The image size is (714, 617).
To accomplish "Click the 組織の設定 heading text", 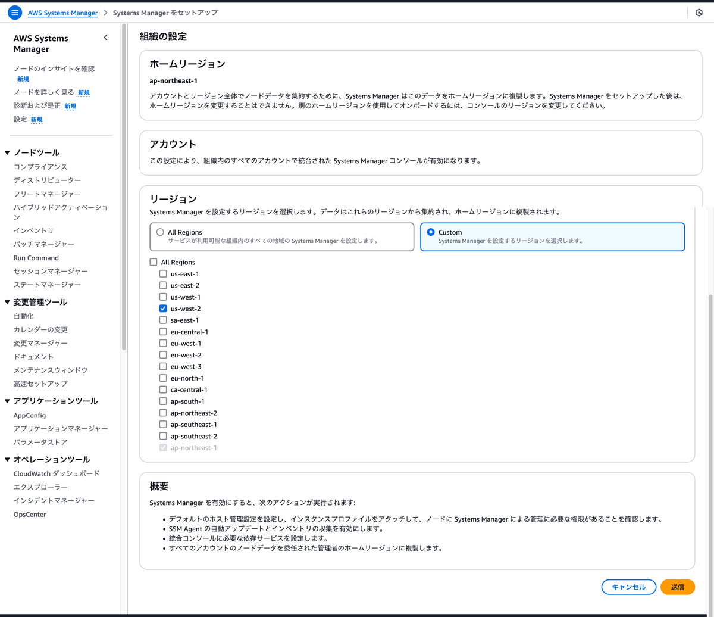I will click(163, 36).
